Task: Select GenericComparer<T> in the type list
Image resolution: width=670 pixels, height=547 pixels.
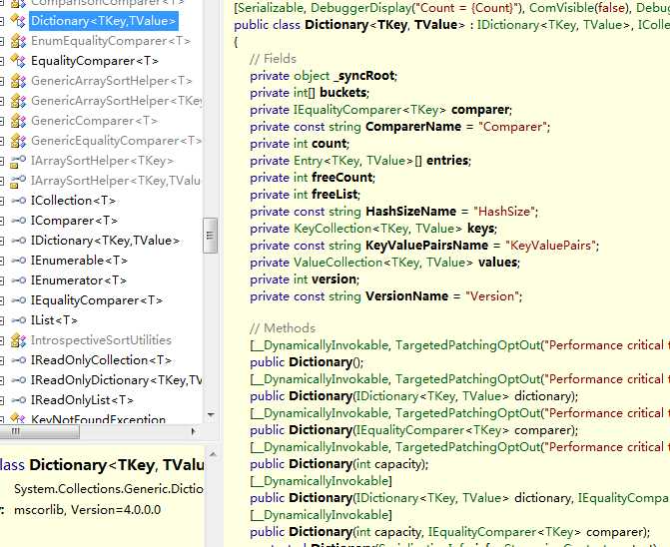Action: tap(95, 121)
